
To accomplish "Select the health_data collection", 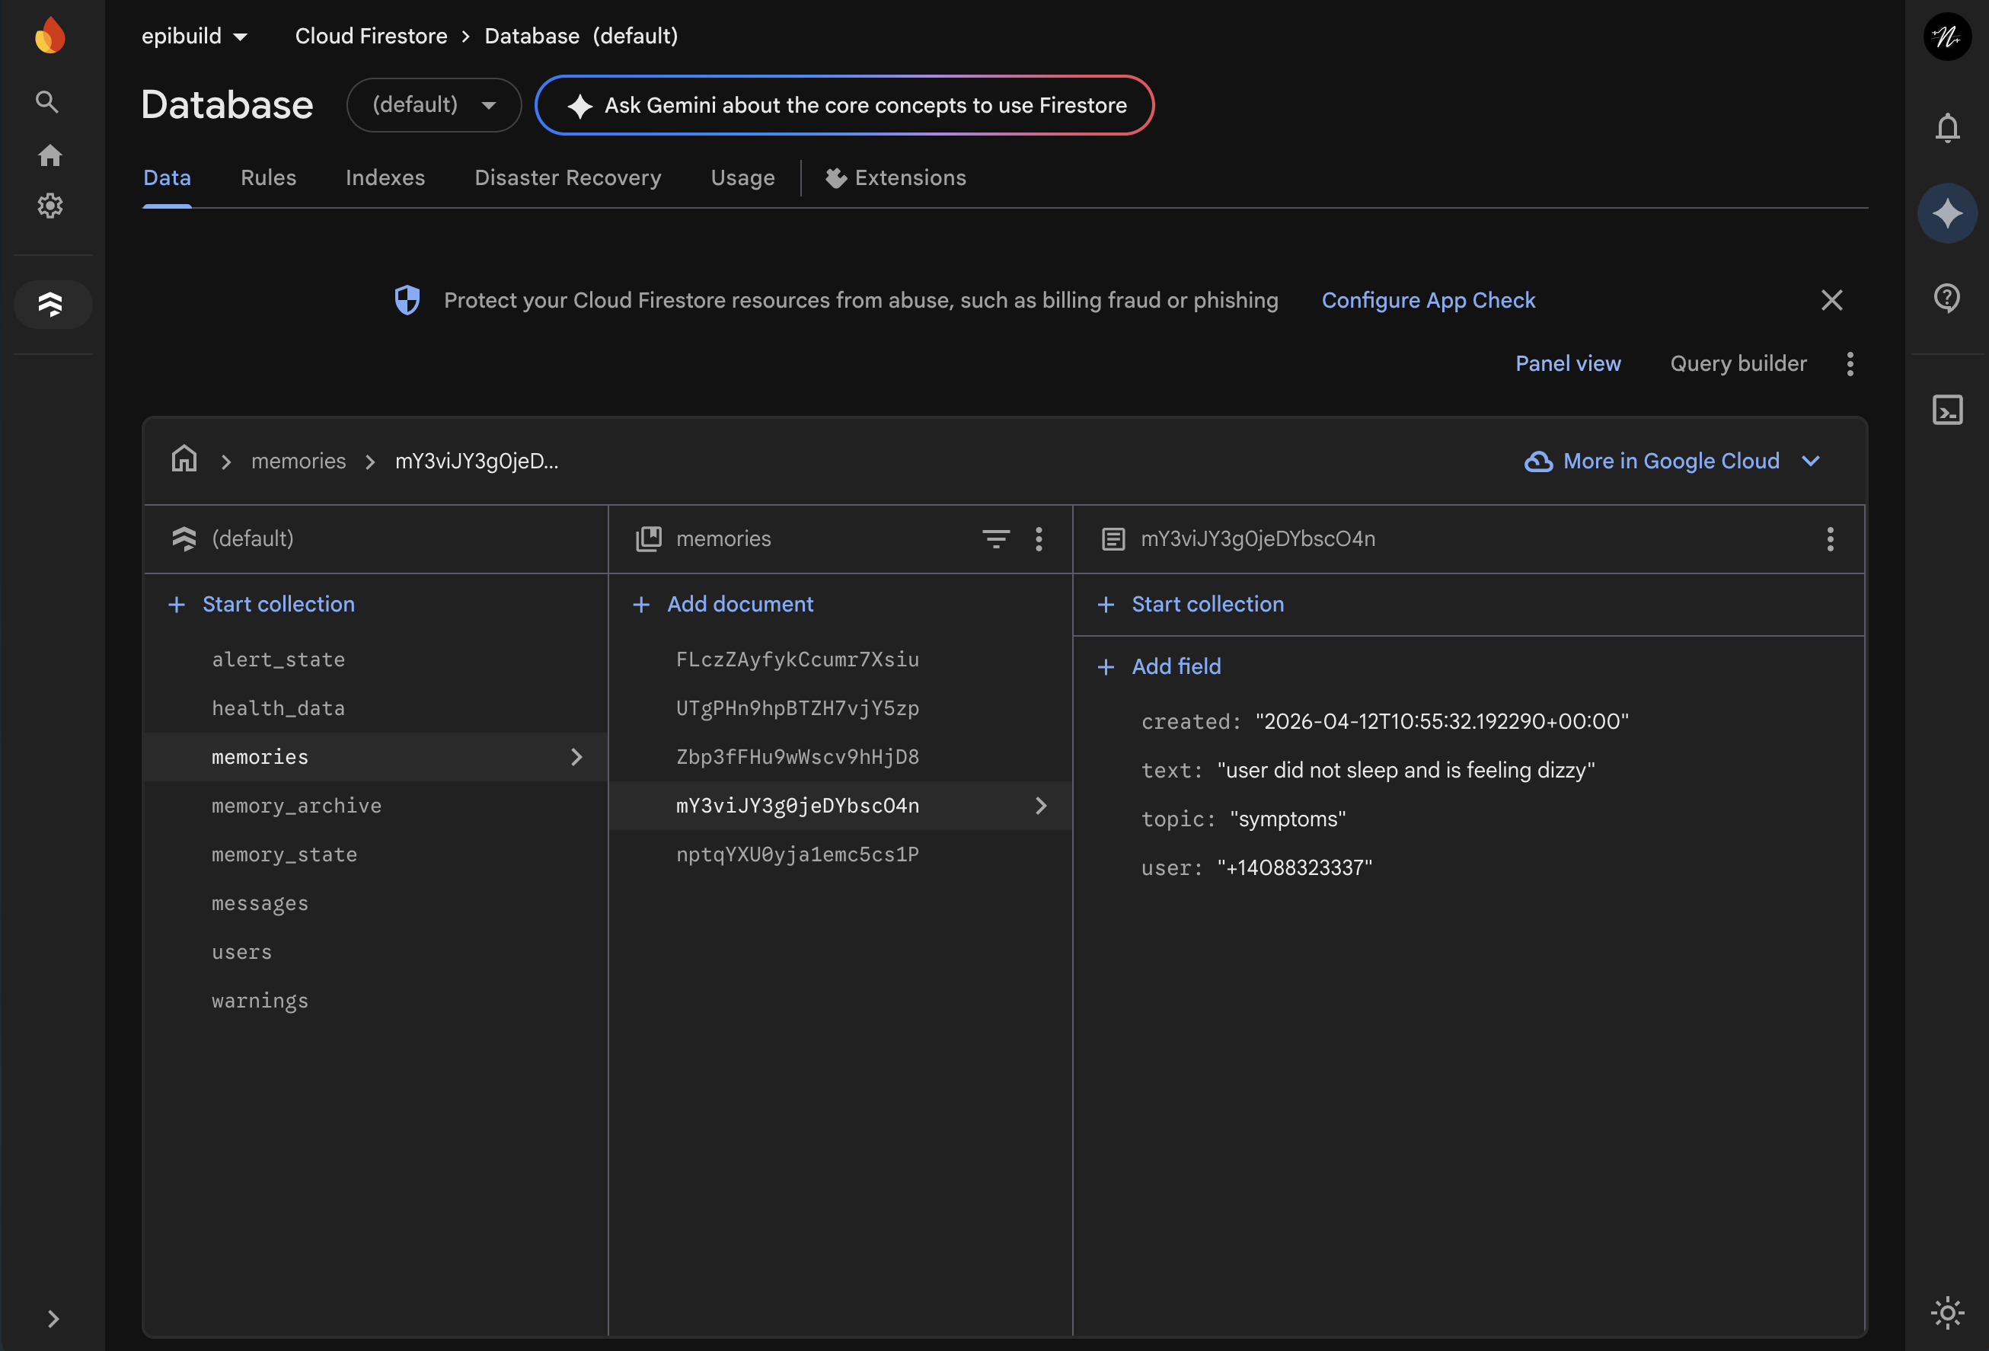I will pyautogui.click(x=278, y=708).
